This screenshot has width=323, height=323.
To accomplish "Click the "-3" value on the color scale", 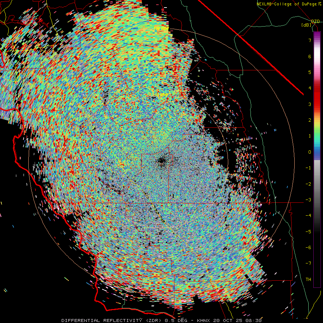I will coord(308,200).
